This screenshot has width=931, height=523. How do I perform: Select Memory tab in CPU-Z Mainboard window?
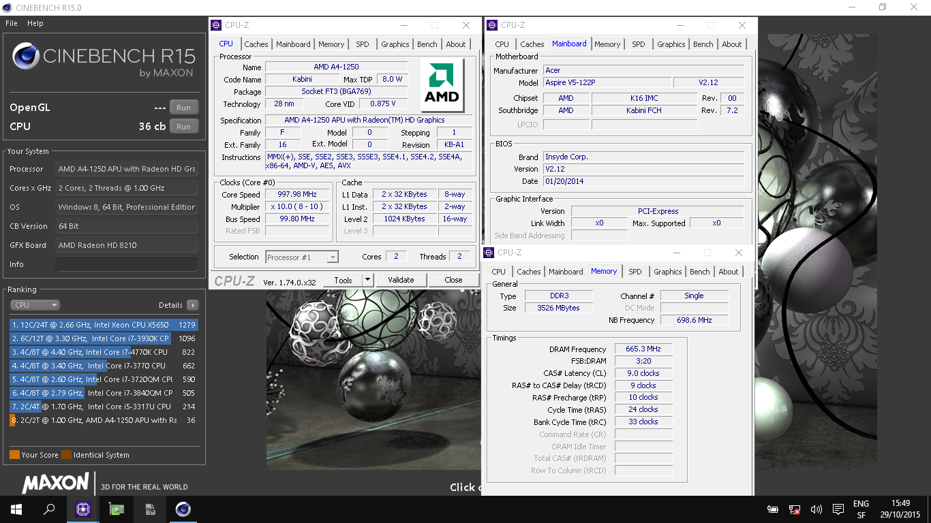[x=607, y=44]
